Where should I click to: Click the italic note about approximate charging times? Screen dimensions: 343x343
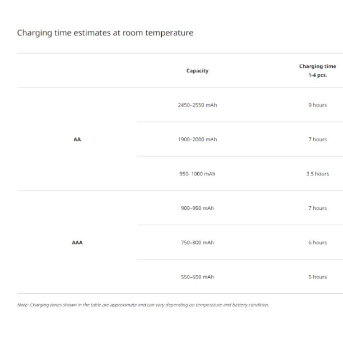[143, 305]
